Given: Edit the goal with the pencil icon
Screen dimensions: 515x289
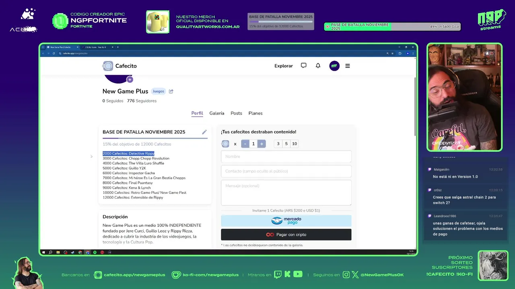Looking at the screenshot, I should [204, 132].
